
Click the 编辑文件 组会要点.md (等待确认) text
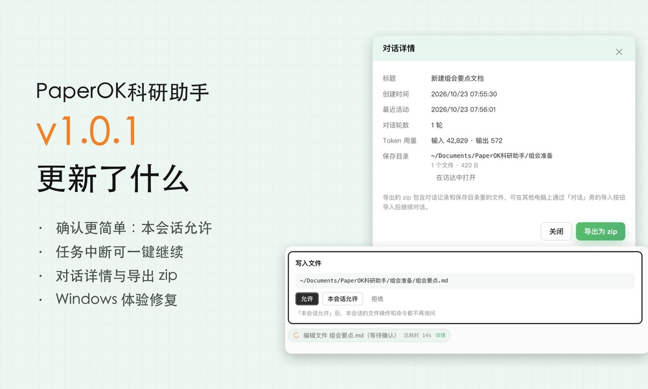pos(350,335)
